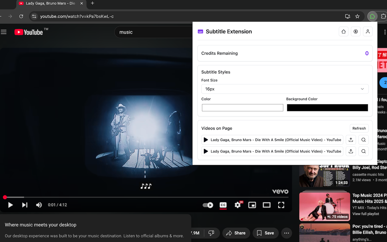Enter full screen mode
The image size is (387, 242).
[x=281, y=205]
